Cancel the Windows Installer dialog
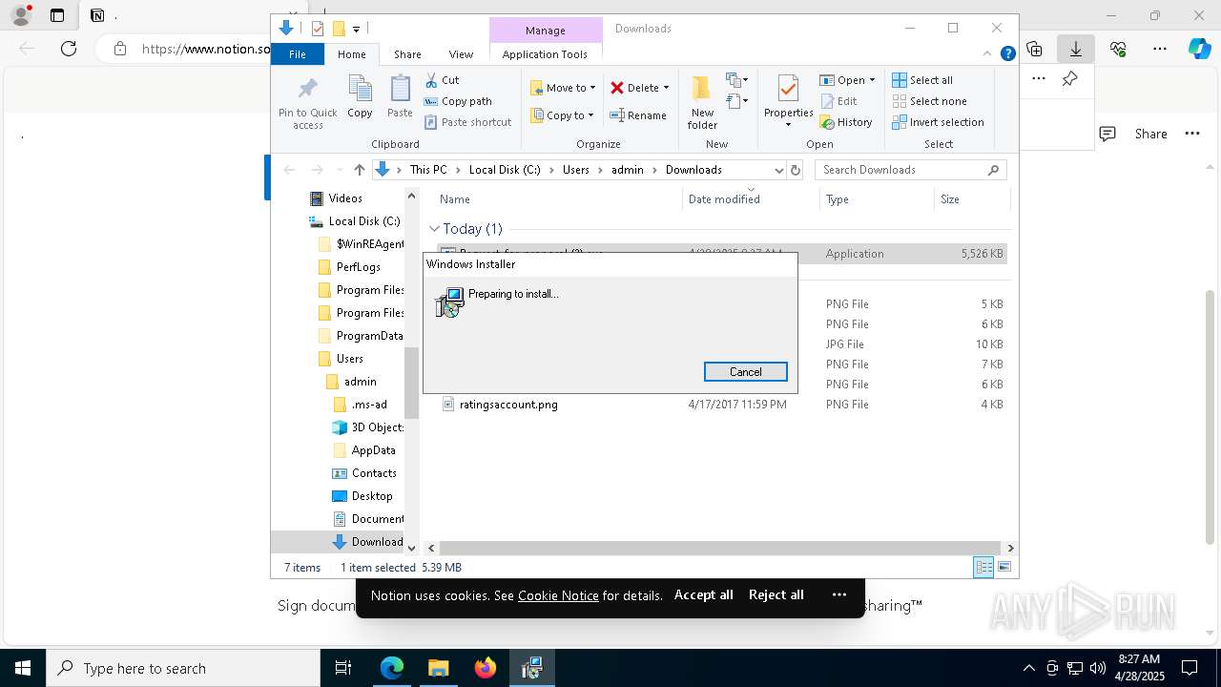 [745, 372]
